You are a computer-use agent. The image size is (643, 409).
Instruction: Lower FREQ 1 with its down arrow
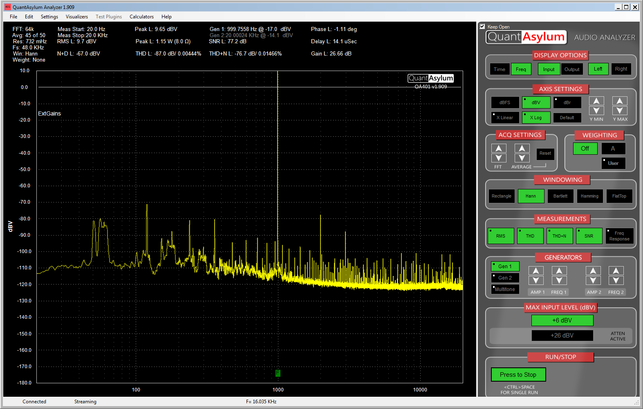pos(559,280)
